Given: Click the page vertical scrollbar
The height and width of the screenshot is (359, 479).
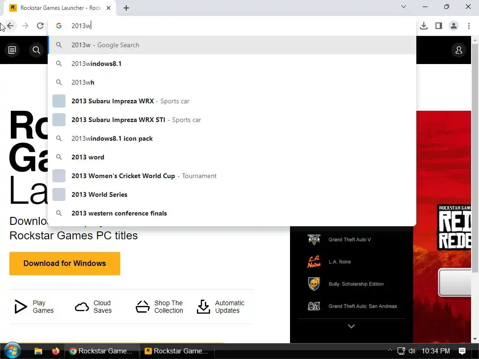Looking at the screenshot, I should [x=475, y=158].
